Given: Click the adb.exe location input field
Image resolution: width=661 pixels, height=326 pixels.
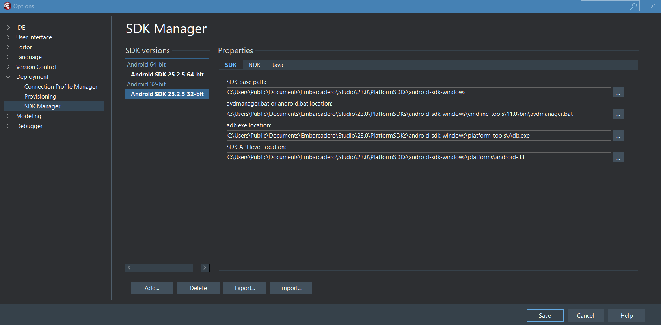Looking at the screenshot, I should click(419, 136).
